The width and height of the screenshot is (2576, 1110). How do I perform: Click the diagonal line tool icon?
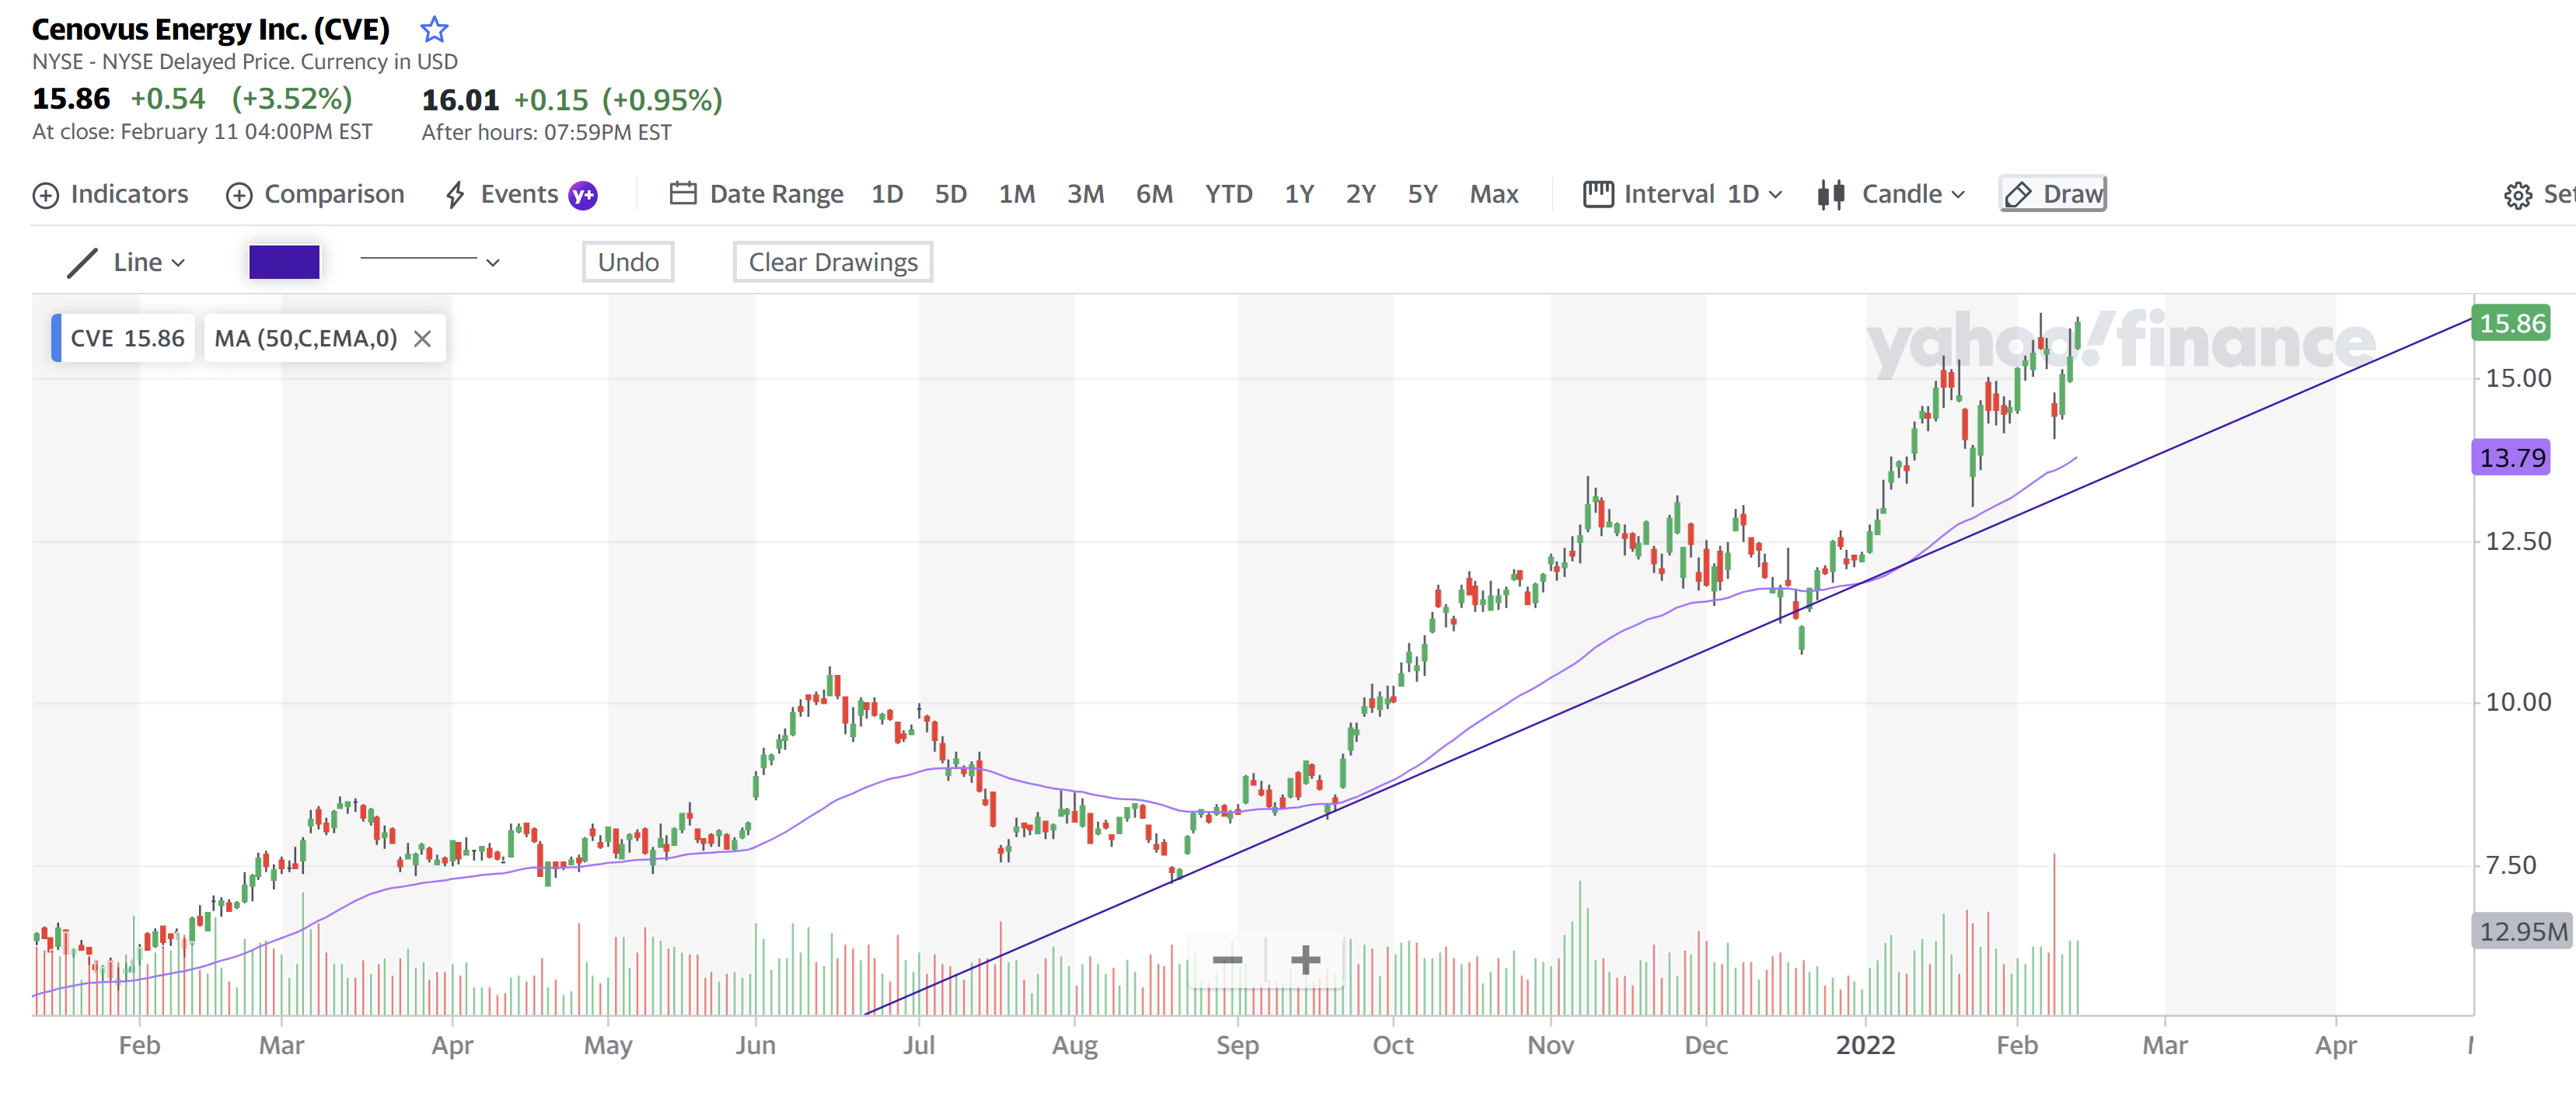coord(82,263)
